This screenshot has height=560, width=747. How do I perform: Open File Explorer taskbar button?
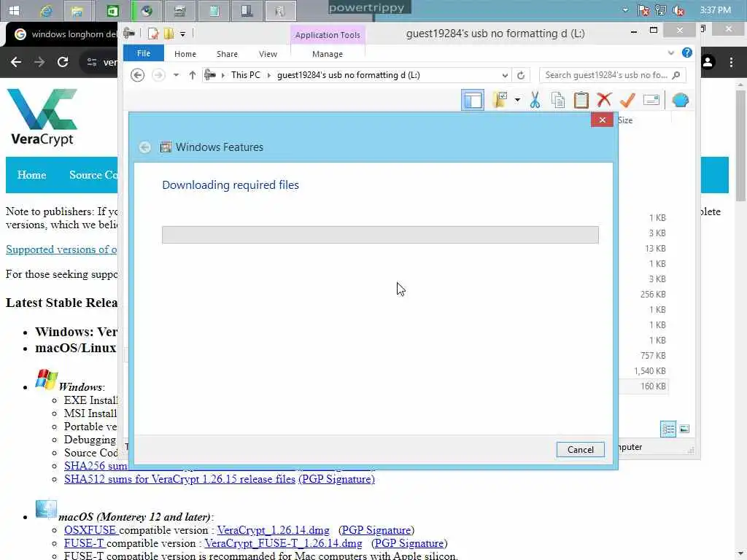(77, 10)
